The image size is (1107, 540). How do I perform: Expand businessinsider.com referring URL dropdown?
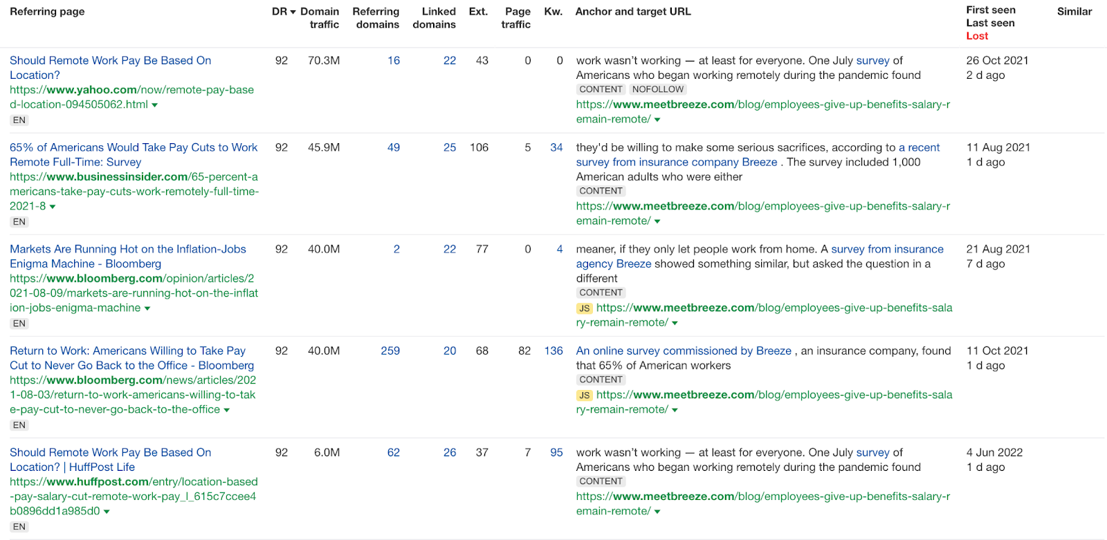[x=53, y=207]
